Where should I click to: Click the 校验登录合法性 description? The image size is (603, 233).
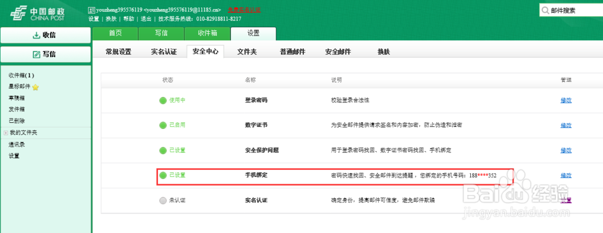350,101
